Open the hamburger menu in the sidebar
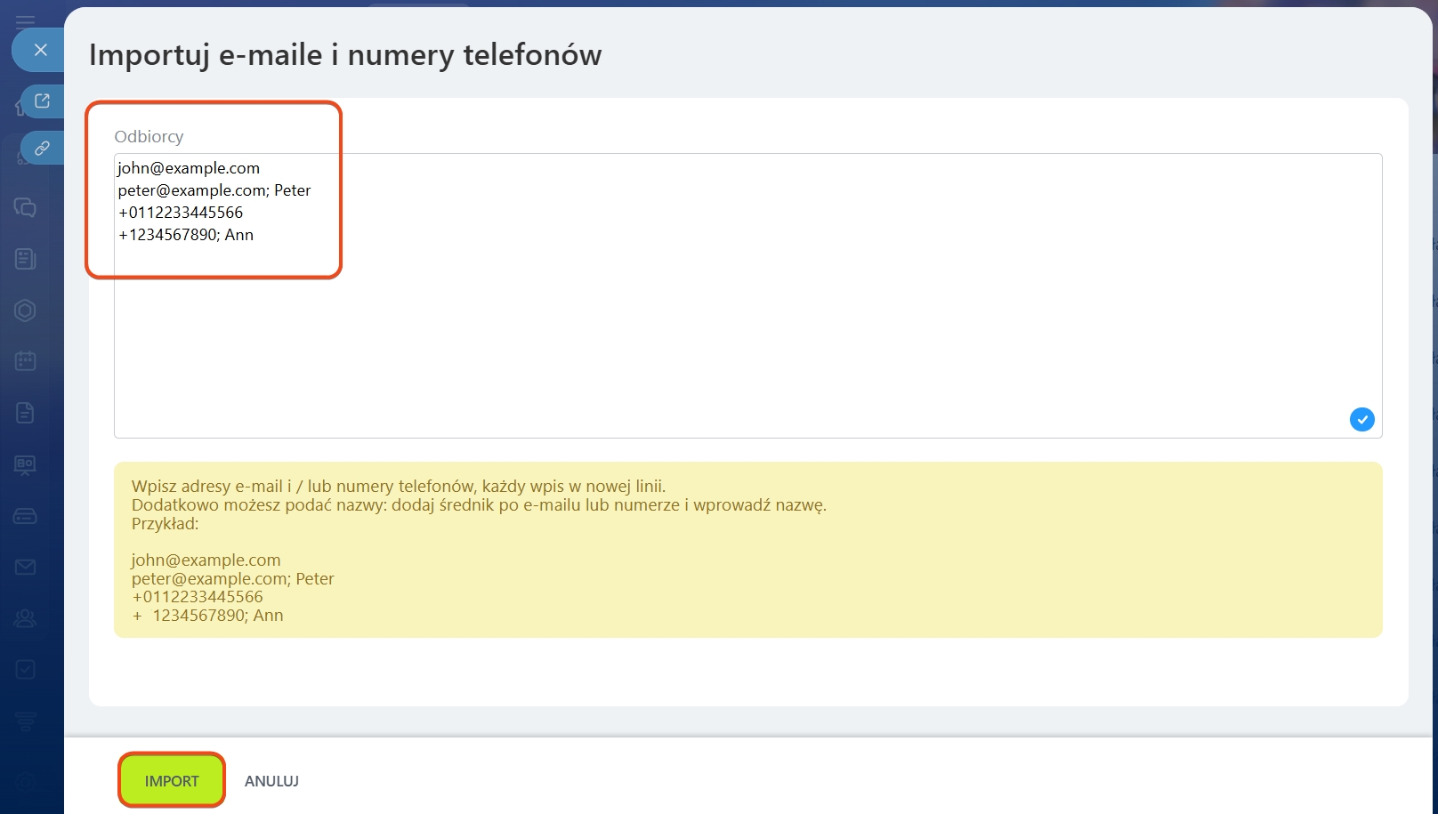 (25, 20)
